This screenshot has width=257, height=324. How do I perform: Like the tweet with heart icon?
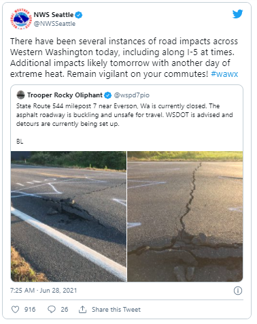15,310
